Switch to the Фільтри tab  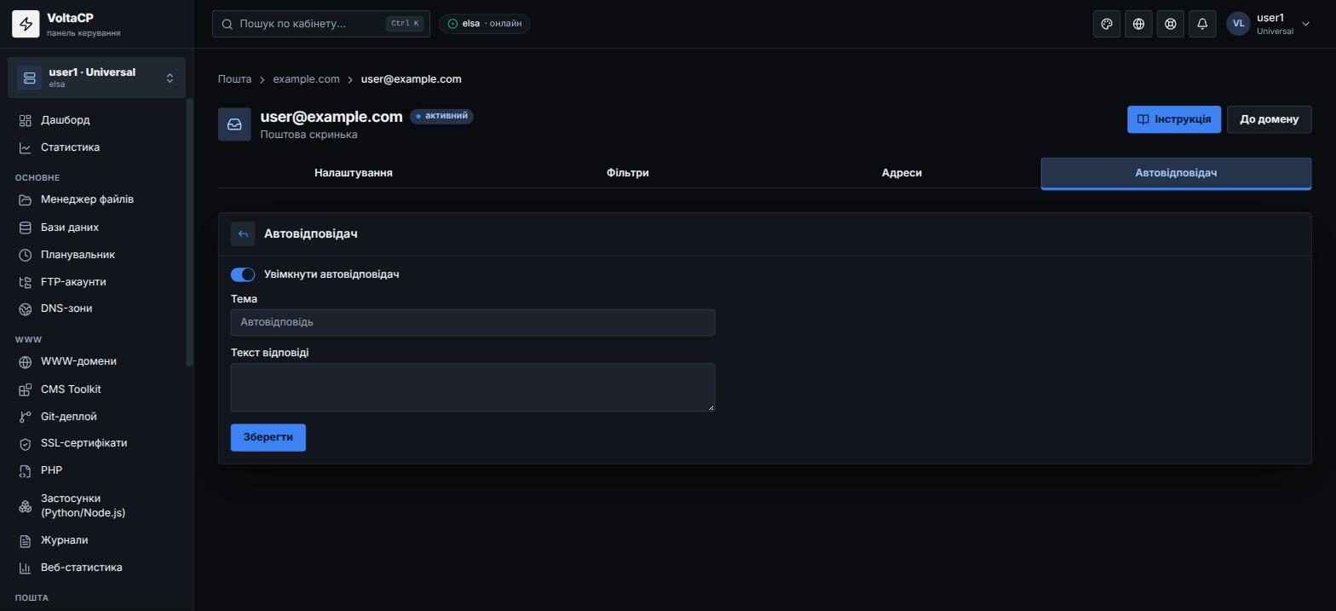[628, 173]
